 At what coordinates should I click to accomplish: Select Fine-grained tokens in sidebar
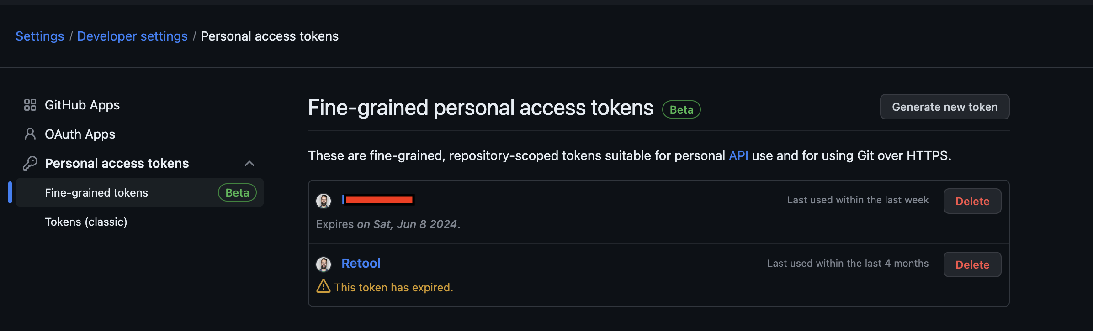pyautogui.click(x=140, y=192)
